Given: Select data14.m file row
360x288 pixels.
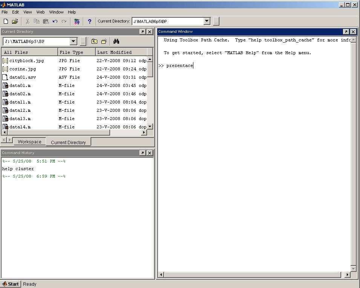Looking at the screenshot, I should [x=74, y=127].
